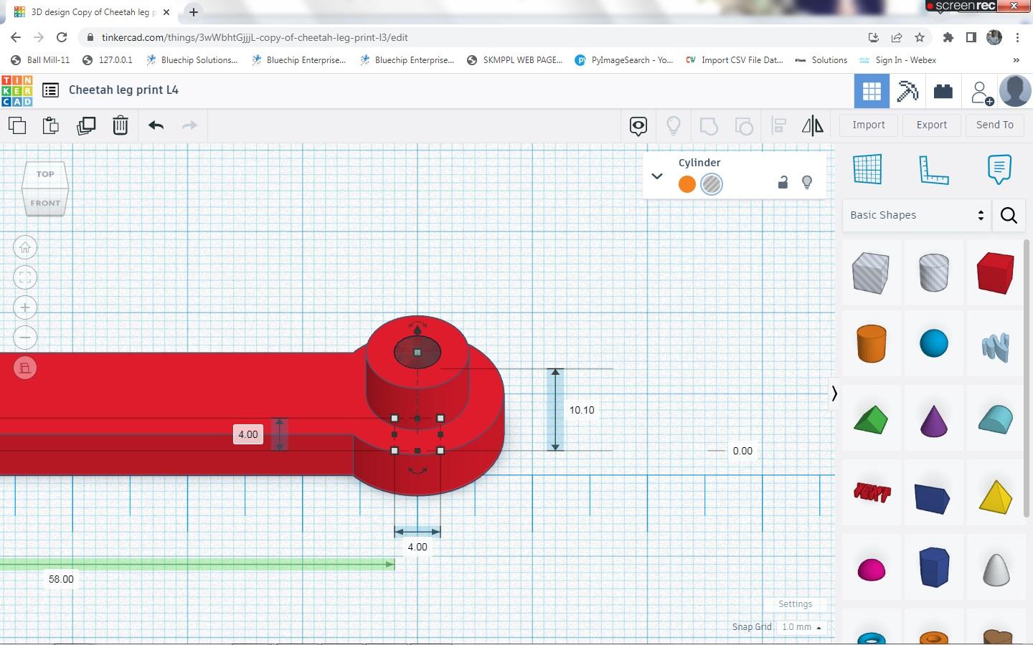This screenshot has height=645, width=1033.
Task: Click the Import button
Action: point(869,125)
